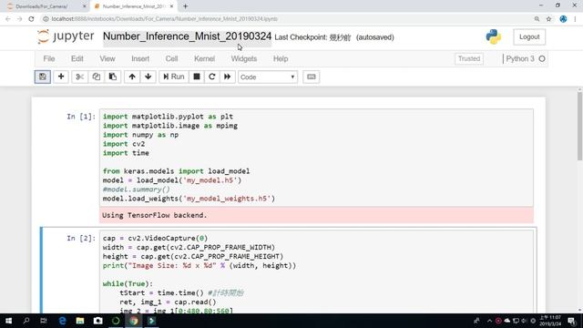Image resolution: width=583 pixels, height=328 pixels.
Task: Save the notebook with the floppy disk icon
Action: [x=43, y=77]
